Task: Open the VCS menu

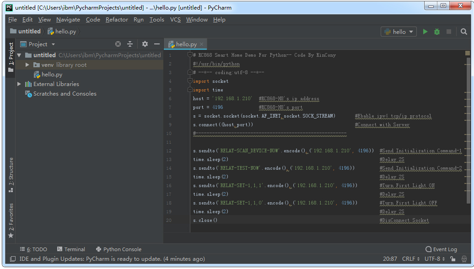Action: click(175, 20)
